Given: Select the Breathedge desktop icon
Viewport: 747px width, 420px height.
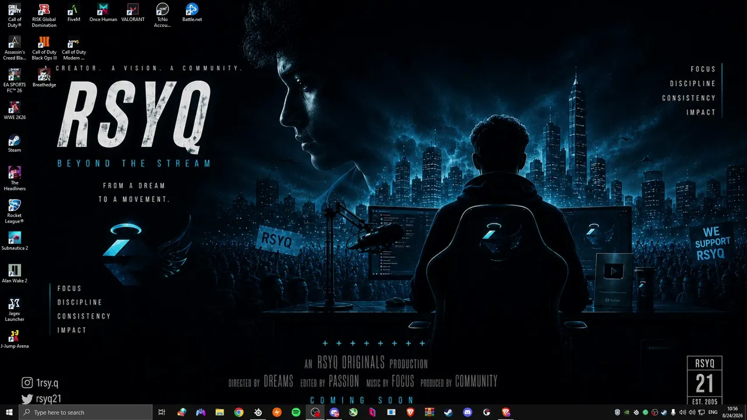Looking at the screenshot, I should click(x=44, y=78).
